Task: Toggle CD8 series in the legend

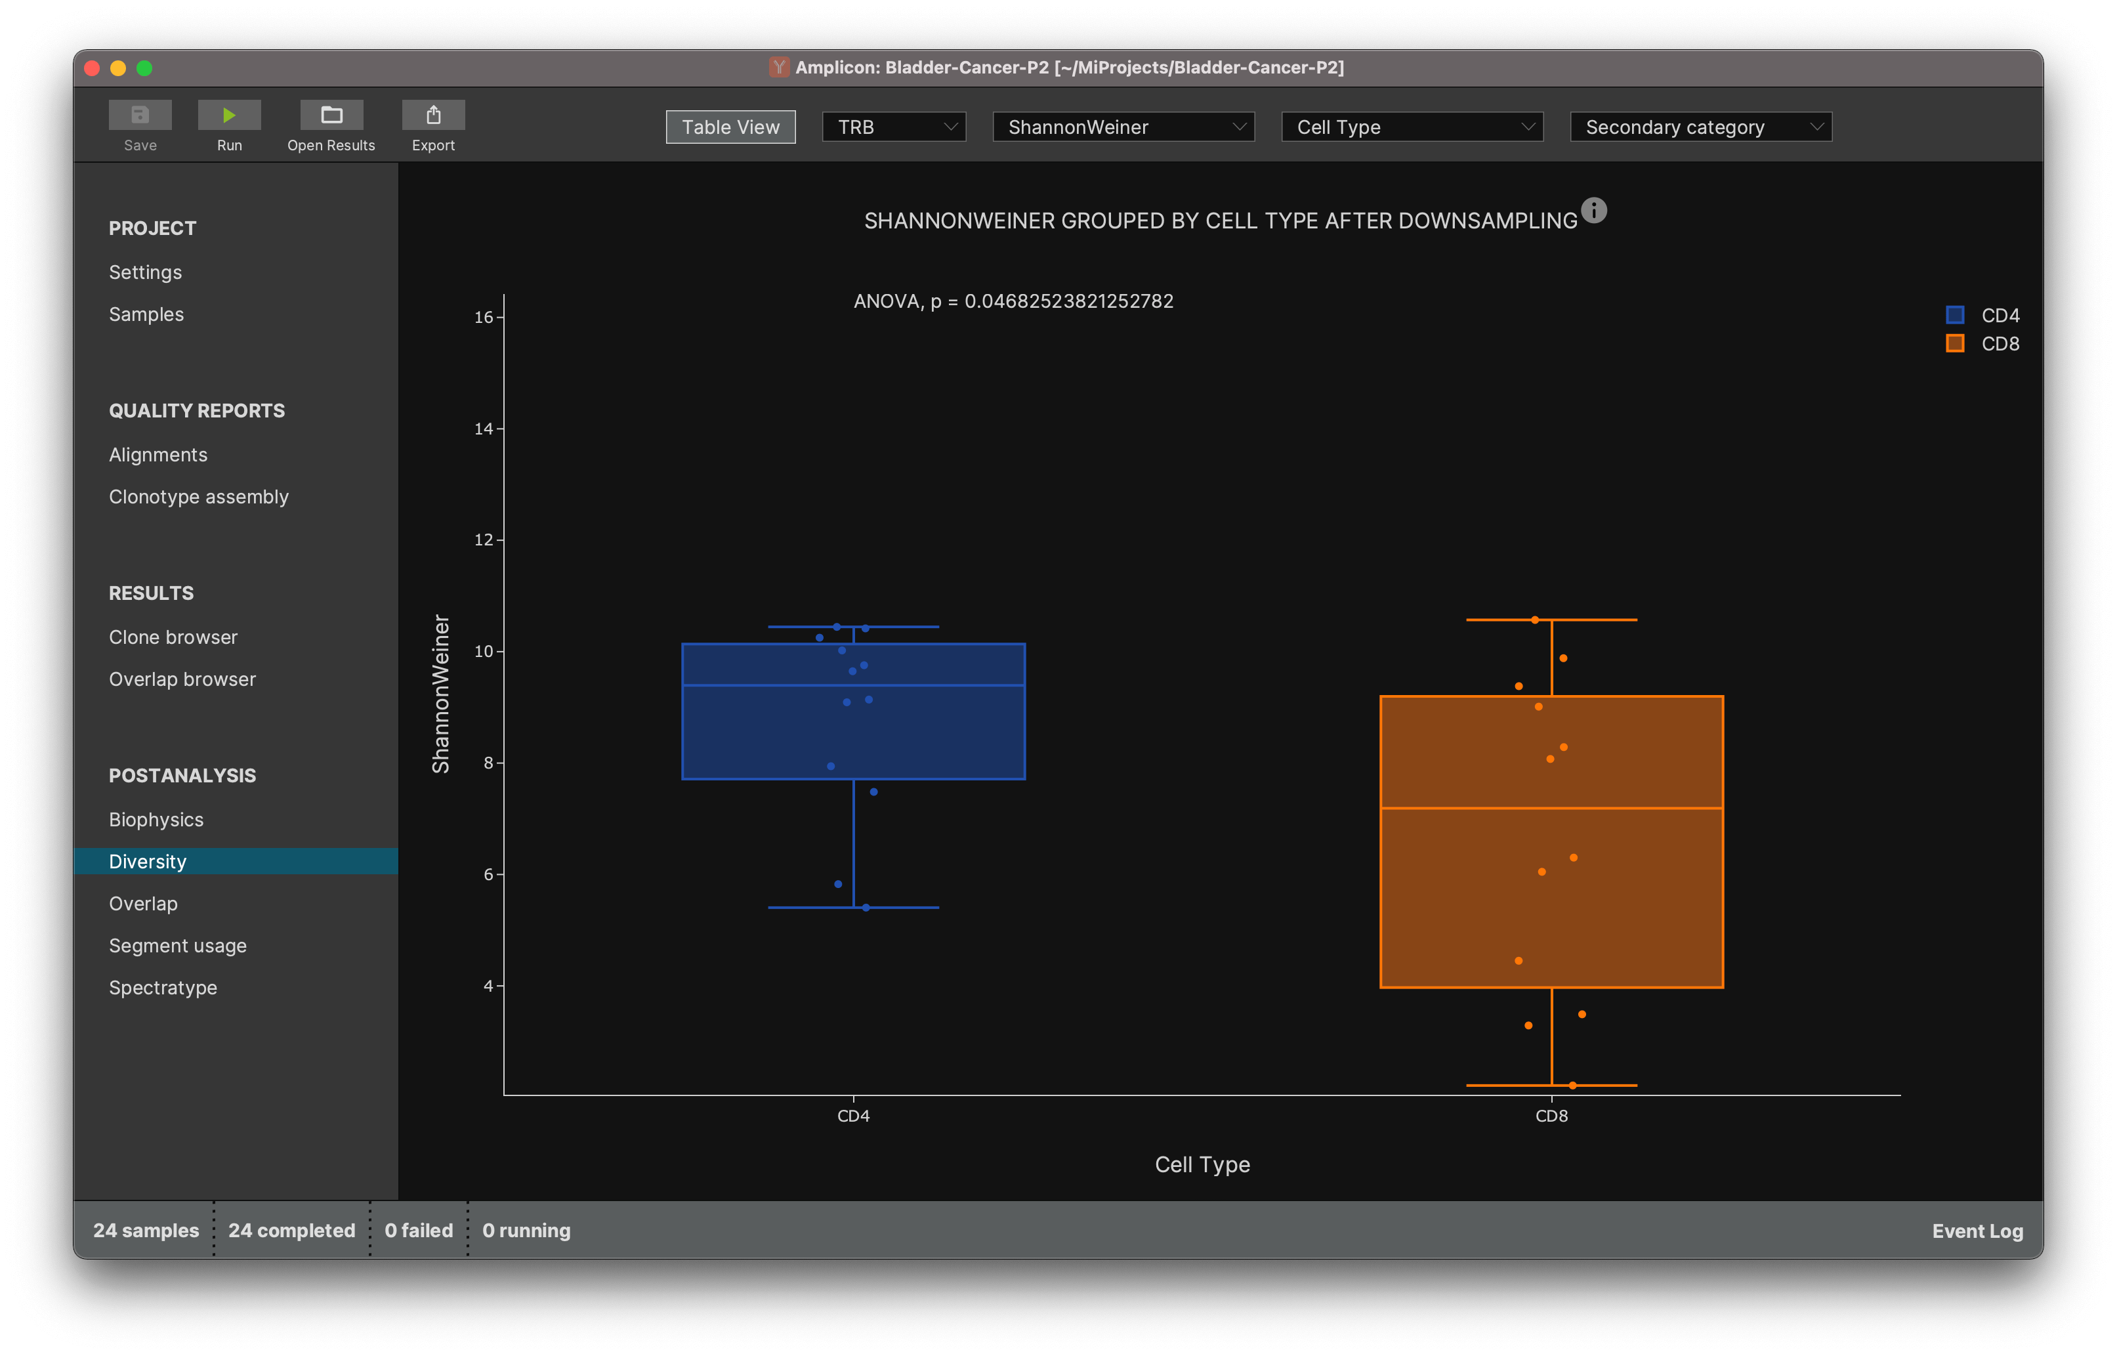Action: tap(1982, 343)
